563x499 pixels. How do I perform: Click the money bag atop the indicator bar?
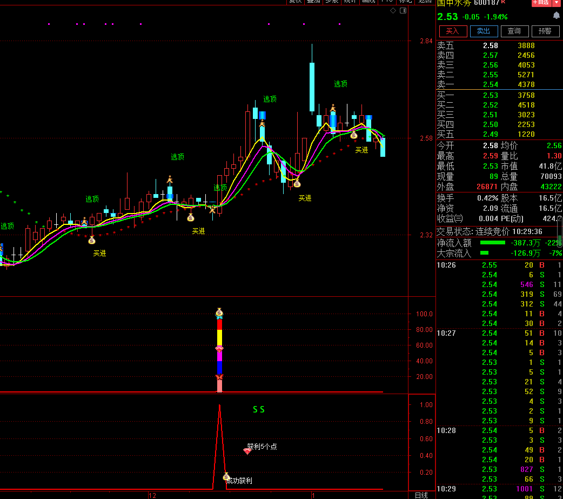219,312
